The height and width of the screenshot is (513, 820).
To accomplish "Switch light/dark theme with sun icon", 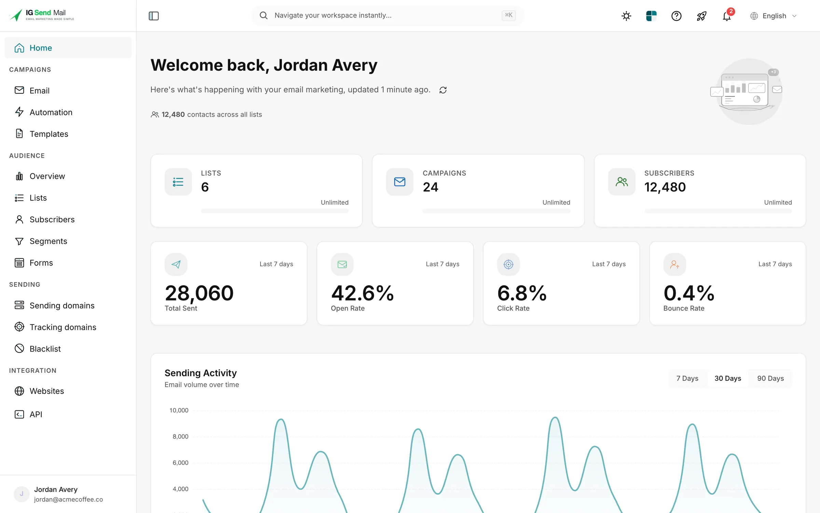I will [x=626, y=16].
